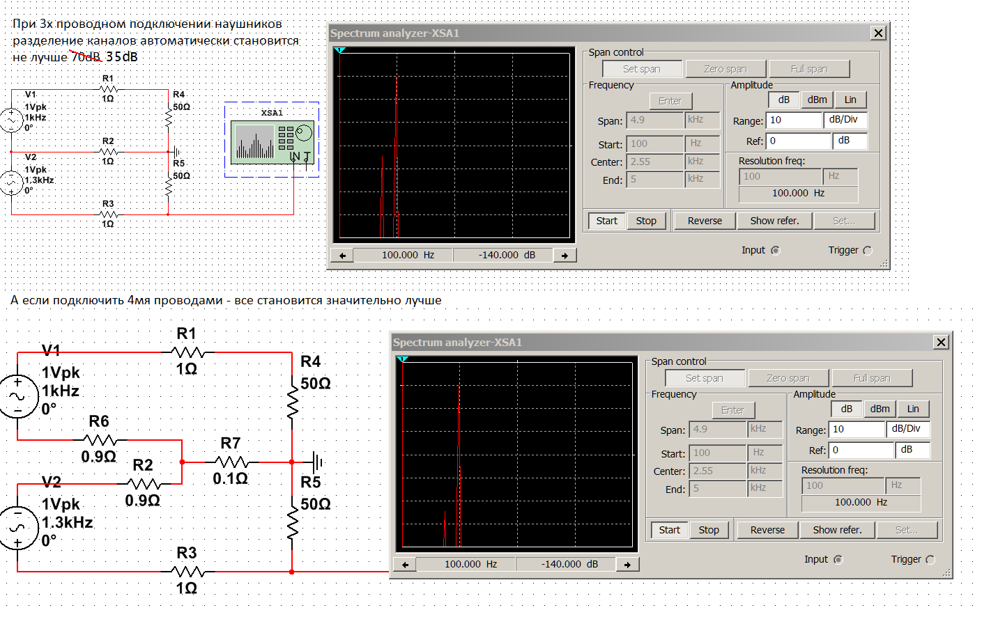This screenshot has height=642, width=998.
Task: Click the Range input field in the top analyzer
Action: [x=794, y=120]
